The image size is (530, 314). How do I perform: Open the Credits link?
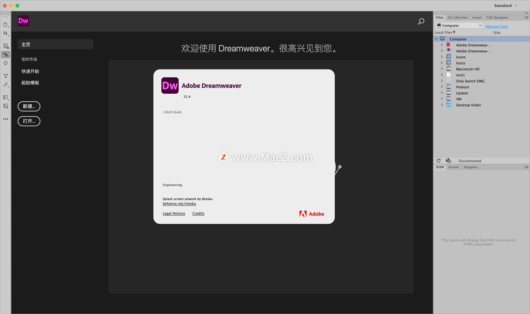[x=198, y=213]
